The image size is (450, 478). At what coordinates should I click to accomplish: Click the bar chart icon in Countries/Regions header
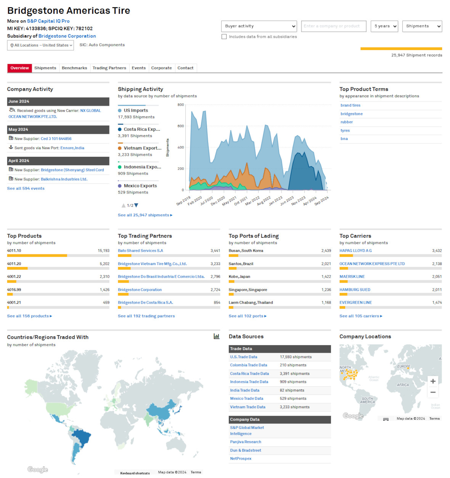[217, 336]
